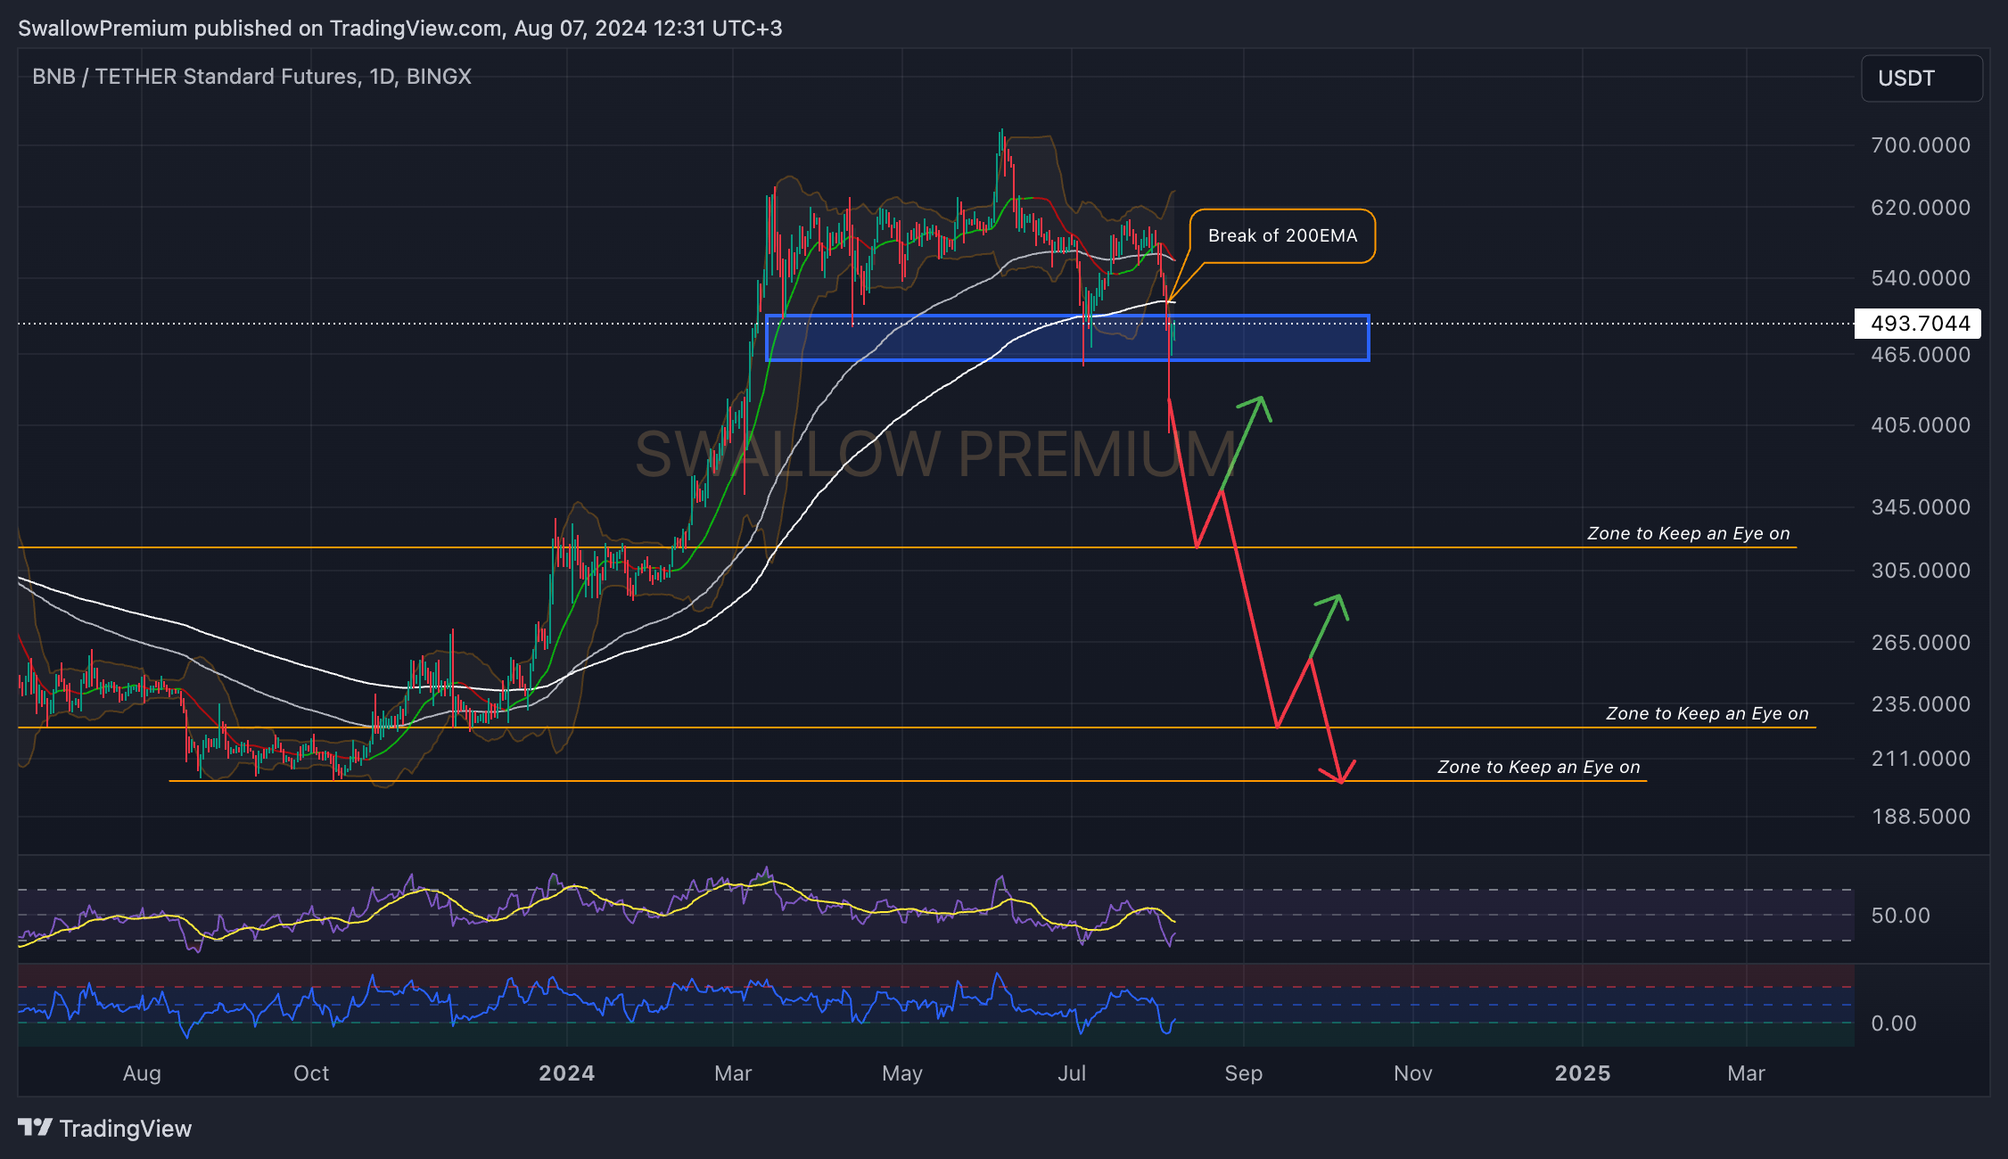Click the 2024 label on time axis

(x=567, y=1073)
